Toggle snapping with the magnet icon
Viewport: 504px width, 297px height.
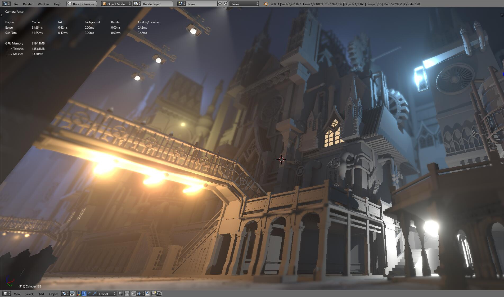click(134, 294)
